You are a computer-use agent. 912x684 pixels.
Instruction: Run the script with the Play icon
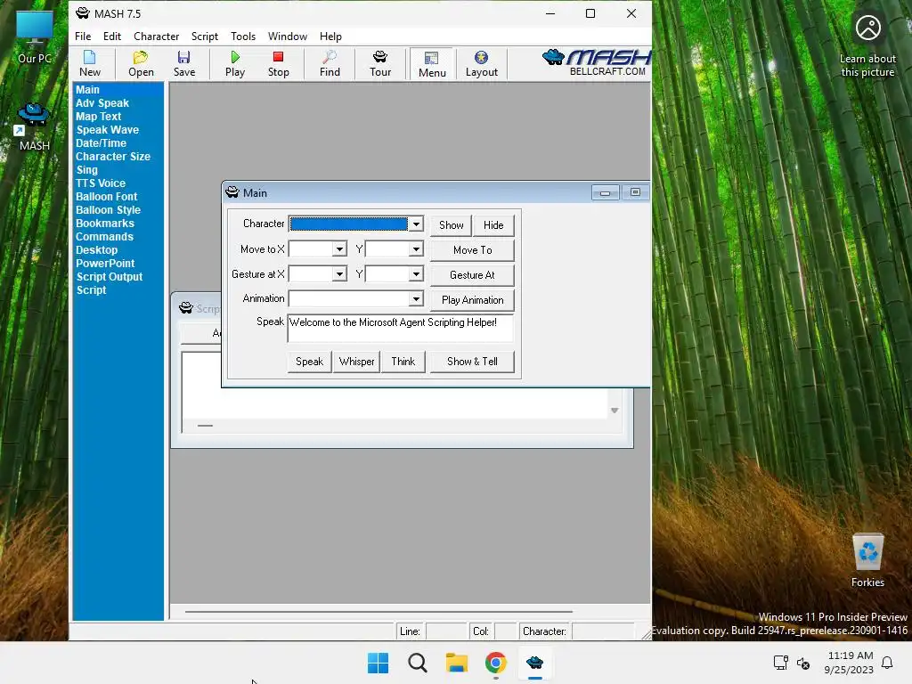tap(235, 63)
